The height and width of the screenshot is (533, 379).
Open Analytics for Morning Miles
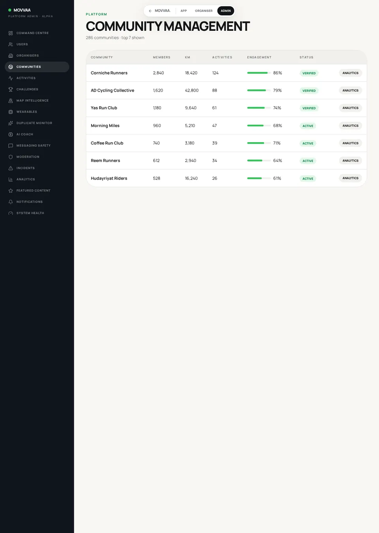click(351, 126)
